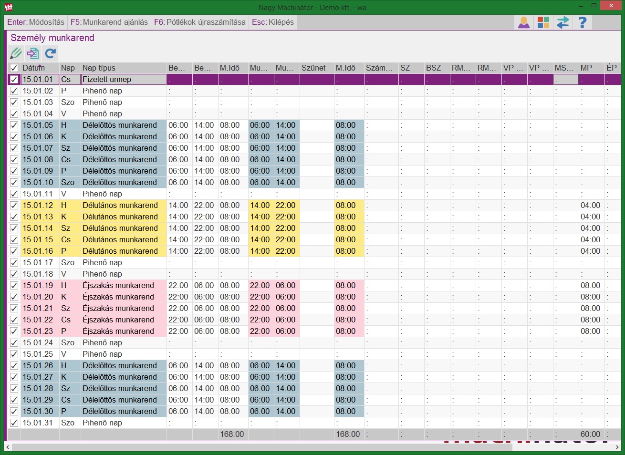
Task: Toggle the checkbox for row 15.01.31
Action: click(14, 423)
